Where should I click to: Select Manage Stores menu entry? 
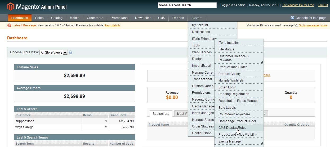(201, 120)
